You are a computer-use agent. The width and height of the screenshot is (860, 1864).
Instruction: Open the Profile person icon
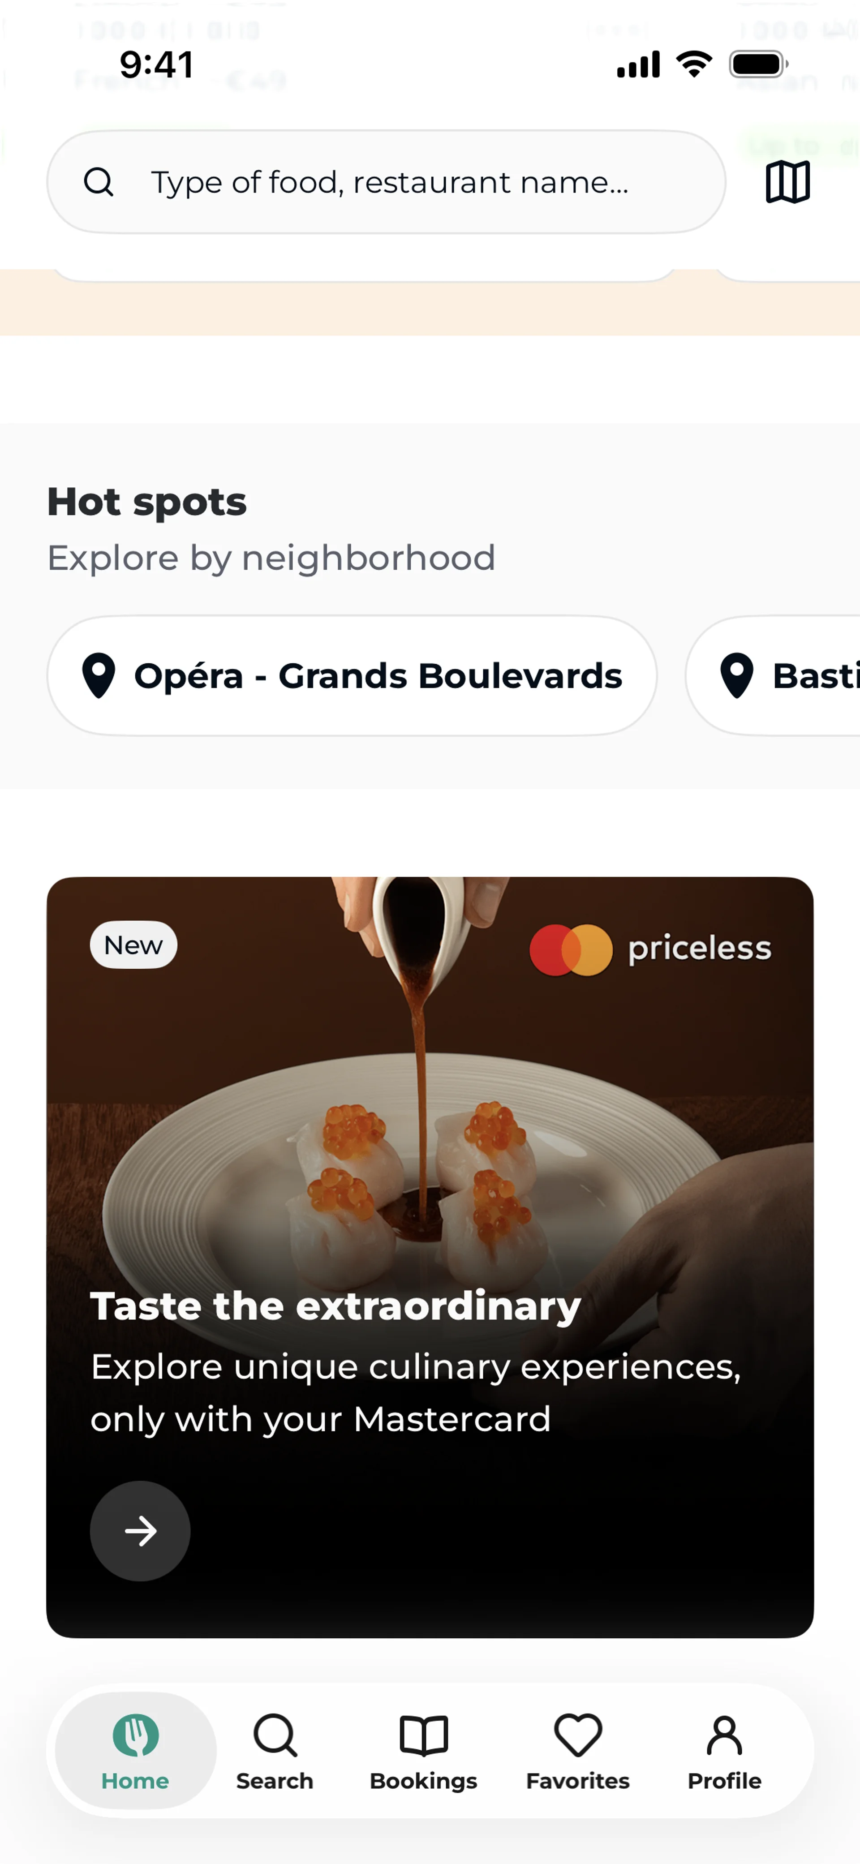(724, 1735)
